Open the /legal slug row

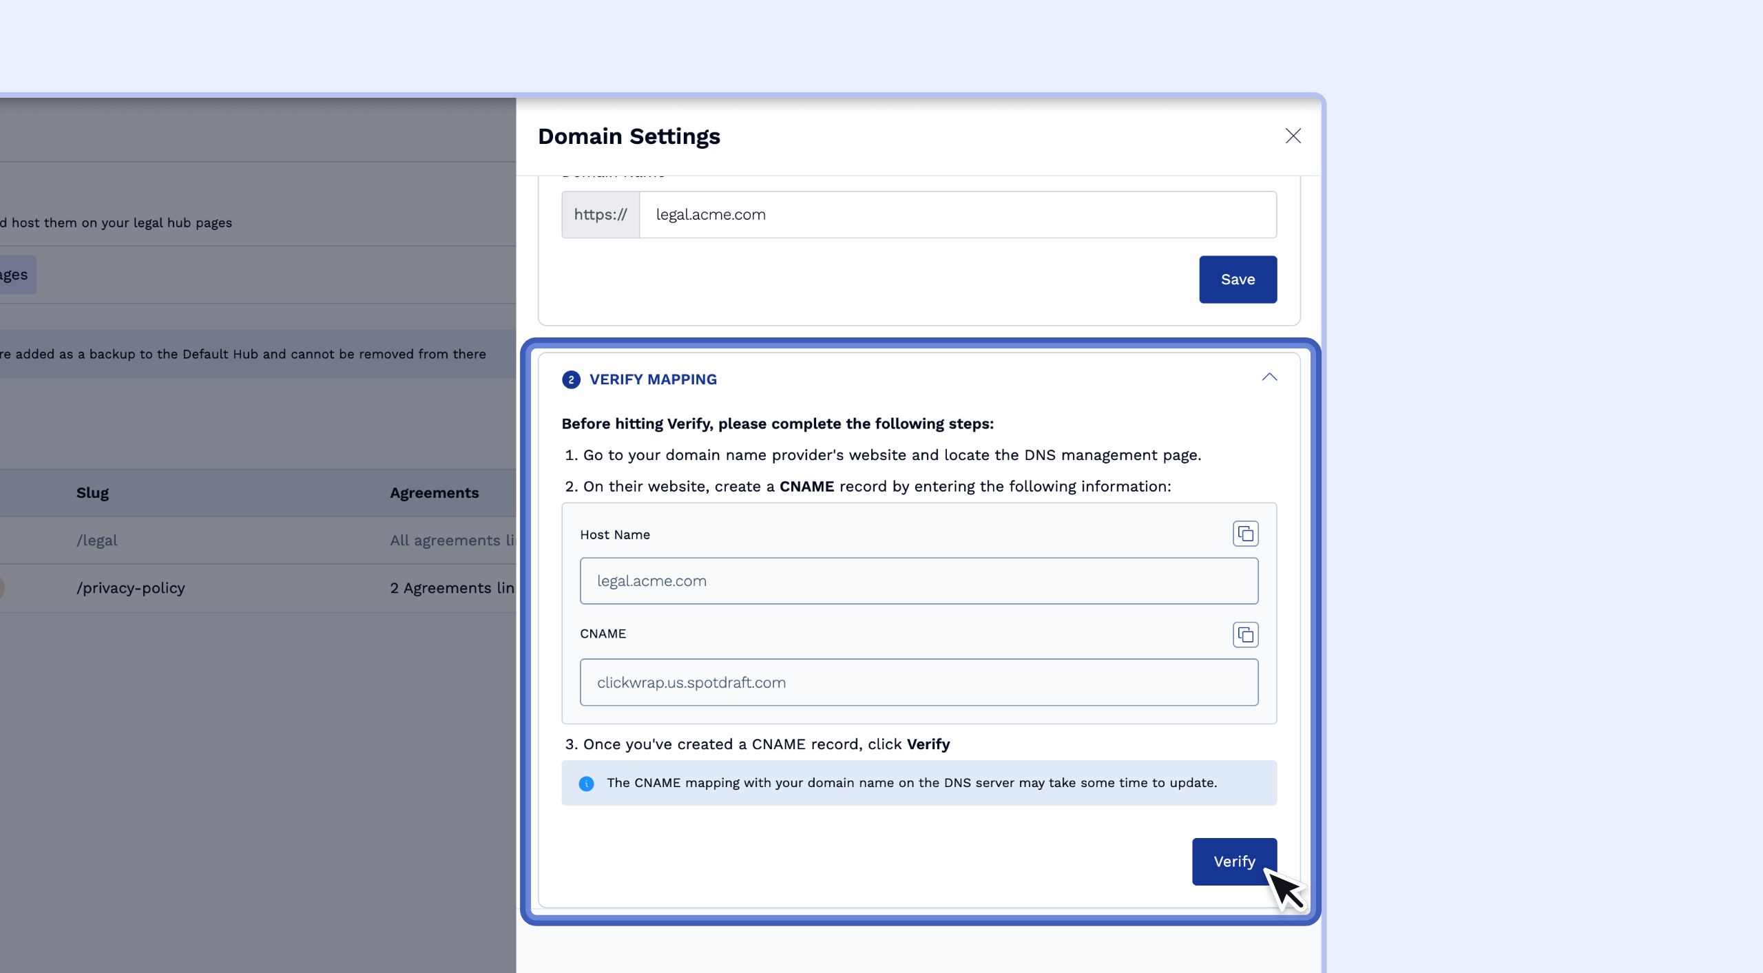tap(97, 541)
